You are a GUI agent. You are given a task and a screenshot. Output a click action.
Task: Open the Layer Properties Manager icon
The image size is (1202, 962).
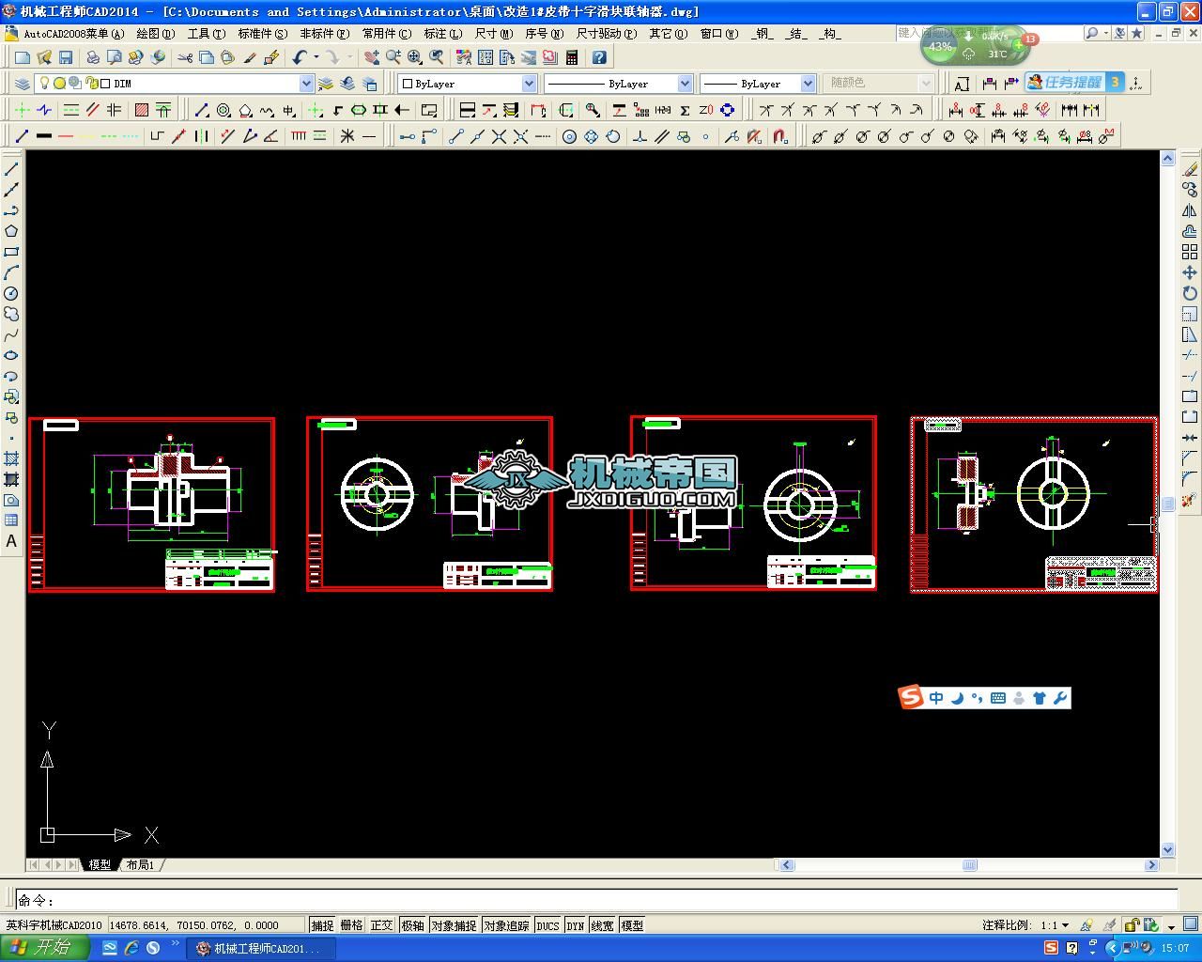[x=23, y=84]
